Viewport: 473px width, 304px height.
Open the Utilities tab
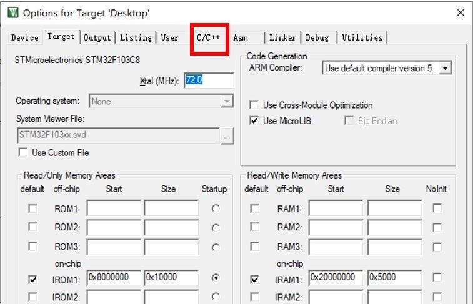[362, 37]
